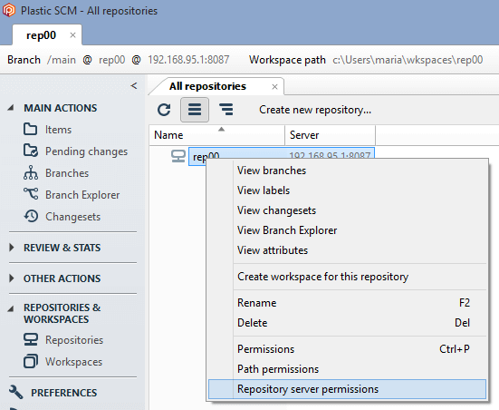Click the workspace path c:\Users\maria\wkspaces\rep00
499x410 pixels.
[408, 60]
